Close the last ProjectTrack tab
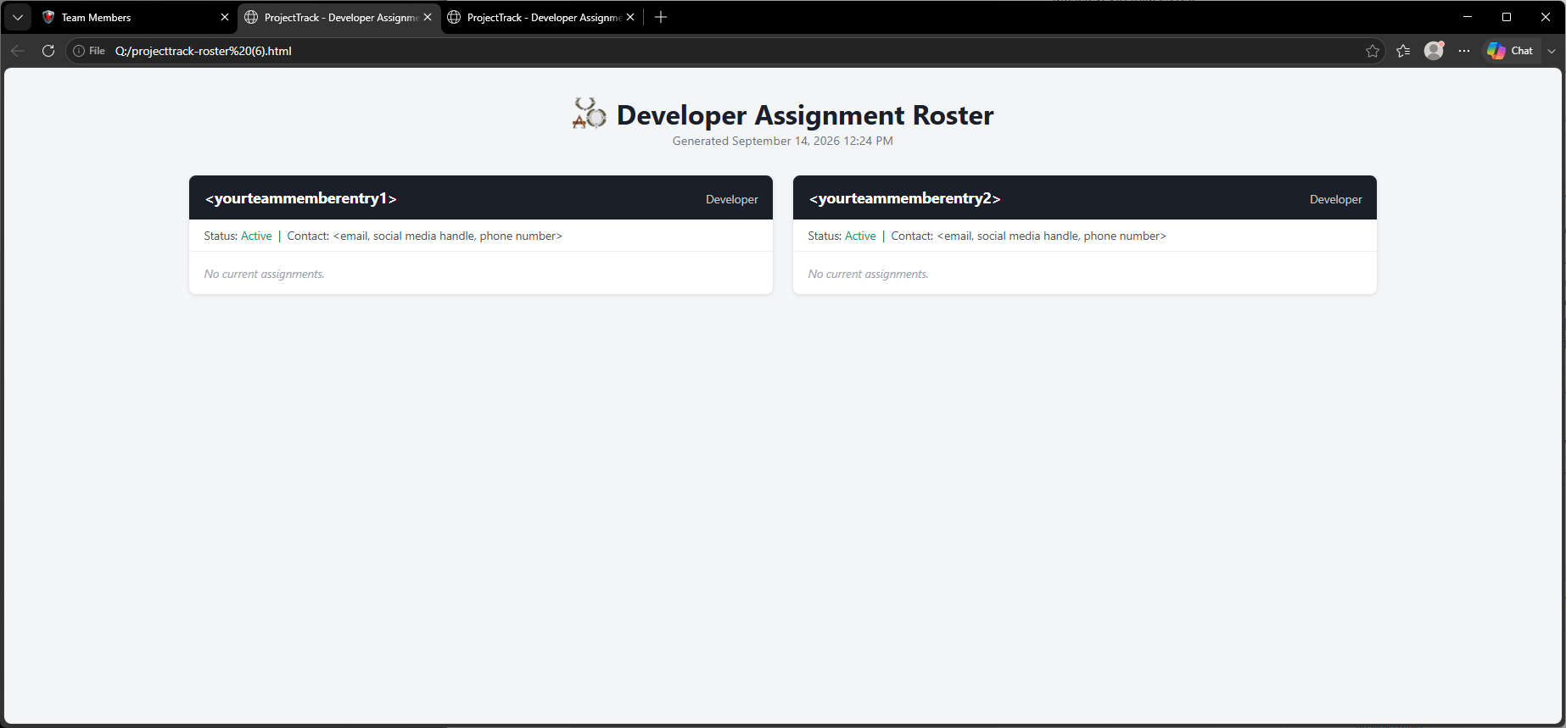Screen dimensions: 1566x728 pos(630,17)
